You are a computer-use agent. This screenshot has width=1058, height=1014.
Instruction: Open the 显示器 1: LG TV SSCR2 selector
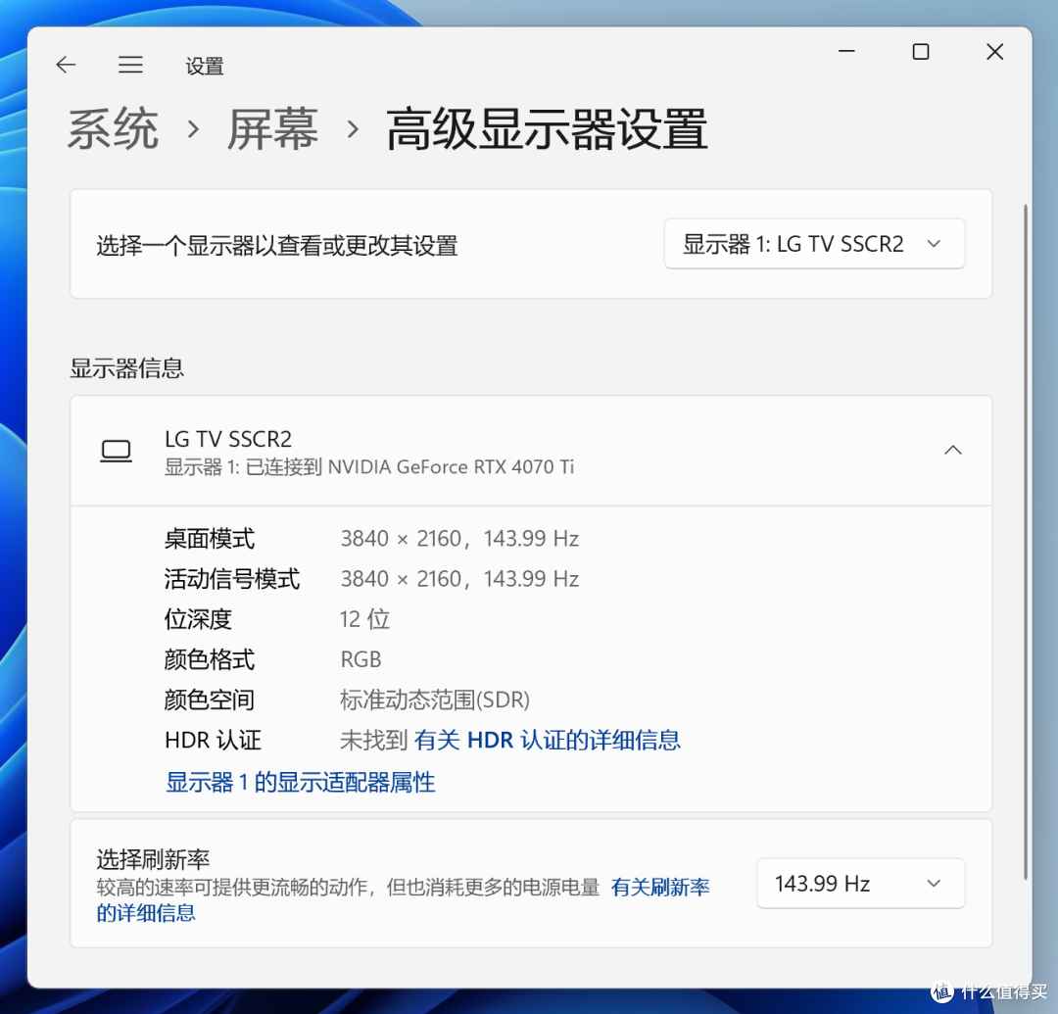click(814, 244)
